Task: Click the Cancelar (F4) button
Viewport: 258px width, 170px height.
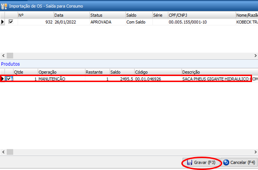Action: pyautogui.click(x=239, y=163)
